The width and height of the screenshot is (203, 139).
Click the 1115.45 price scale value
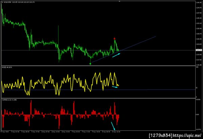[x=199, y=65]
